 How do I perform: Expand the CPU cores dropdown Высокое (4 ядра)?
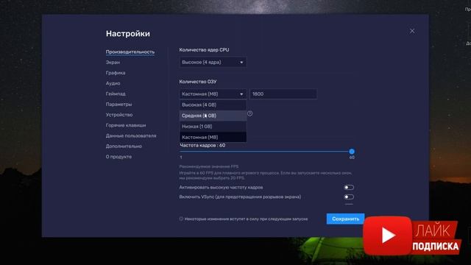pyautogui.click(x=213, y=62)
